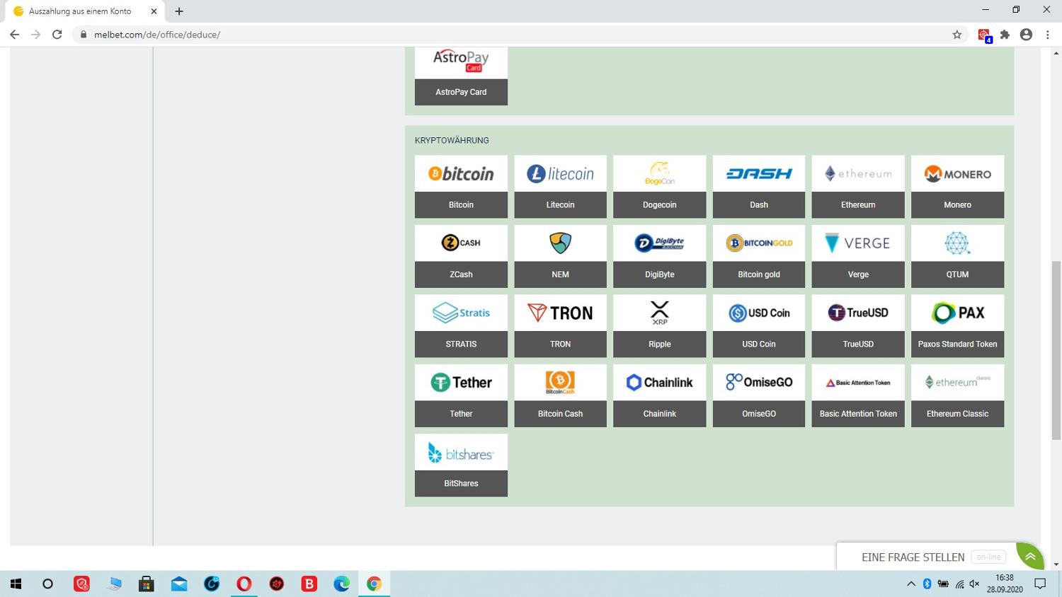
Task: Pick the Dogecoin logo
Action: pyautogui.click(x=659, y=173)
